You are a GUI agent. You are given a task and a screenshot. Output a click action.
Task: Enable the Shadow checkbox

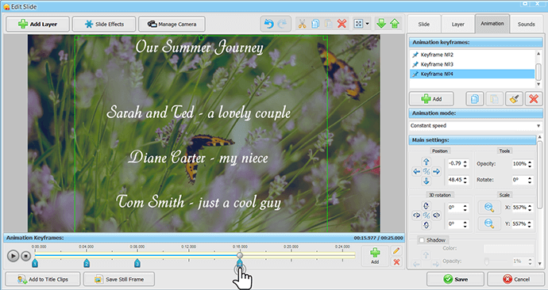(x=422, y=240)
